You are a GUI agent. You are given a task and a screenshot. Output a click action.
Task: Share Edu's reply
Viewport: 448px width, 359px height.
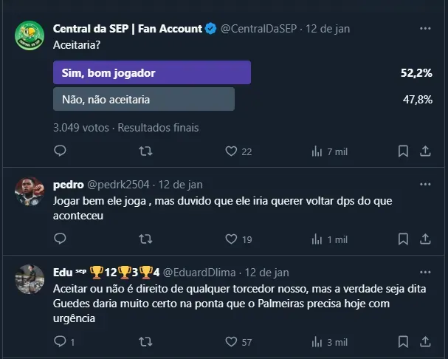(425, 341)
